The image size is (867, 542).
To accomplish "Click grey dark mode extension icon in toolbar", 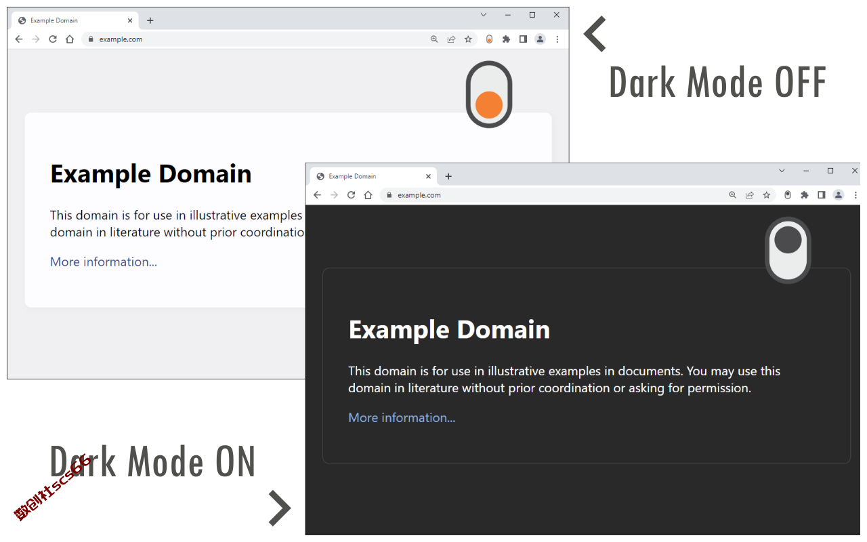I will [787, 195].
